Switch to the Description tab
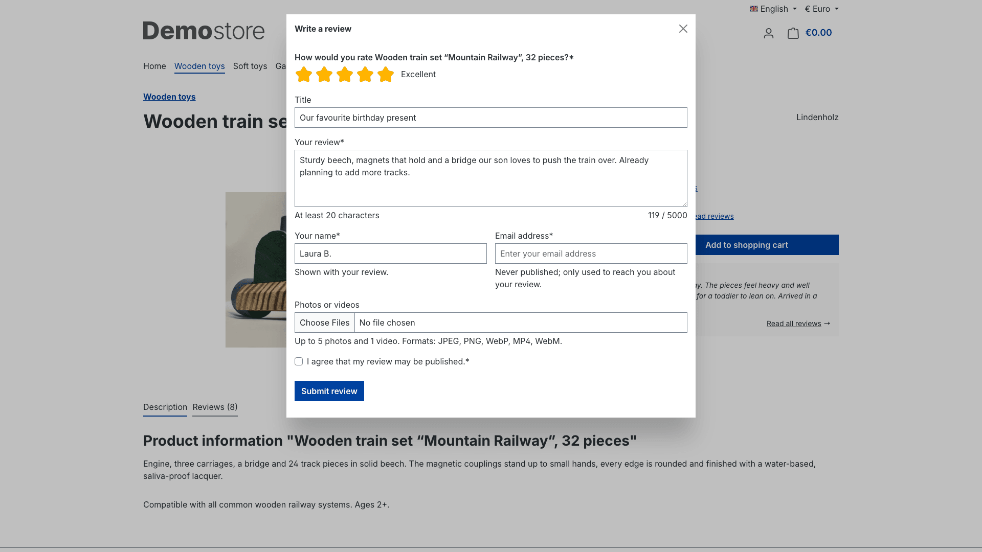 click(165, 407)
